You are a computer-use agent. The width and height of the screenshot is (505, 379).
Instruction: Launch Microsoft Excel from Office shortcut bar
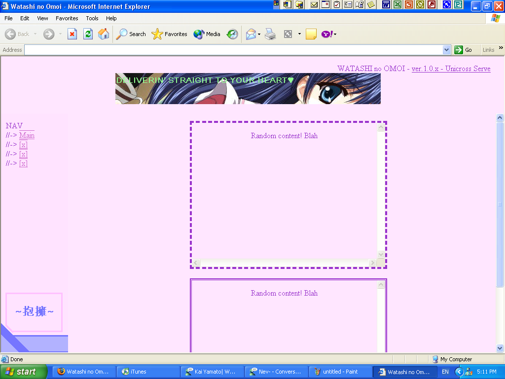tap(397, 4)
